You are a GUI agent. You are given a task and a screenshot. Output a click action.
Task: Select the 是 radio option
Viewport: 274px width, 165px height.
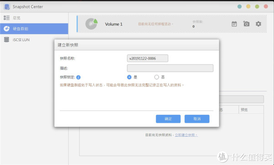pos(129,77)
